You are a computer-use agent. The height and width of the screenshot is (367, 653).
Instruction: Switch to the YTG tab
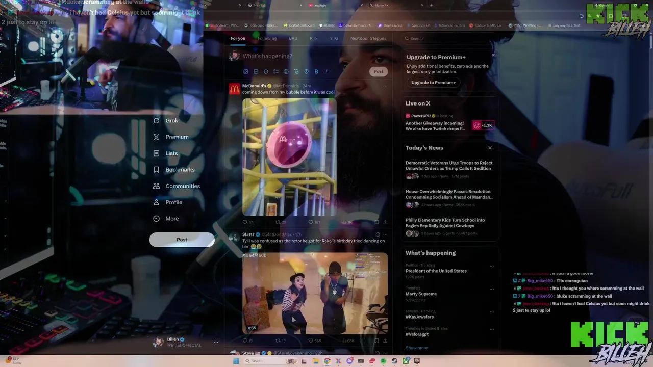(334, 38)
